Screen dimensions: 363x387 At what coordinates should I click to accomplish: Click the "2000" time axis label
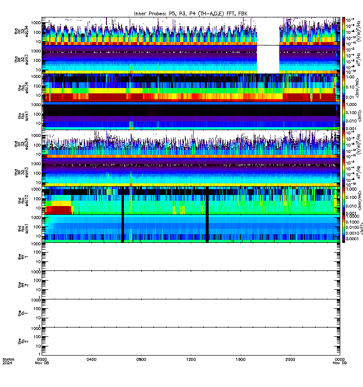pos(290,359)
